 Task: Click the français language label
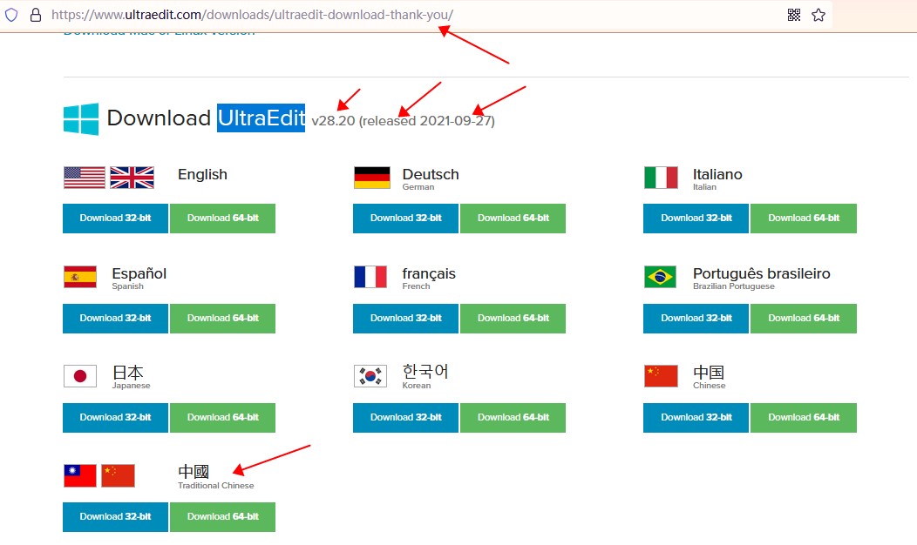coord(429,274)
